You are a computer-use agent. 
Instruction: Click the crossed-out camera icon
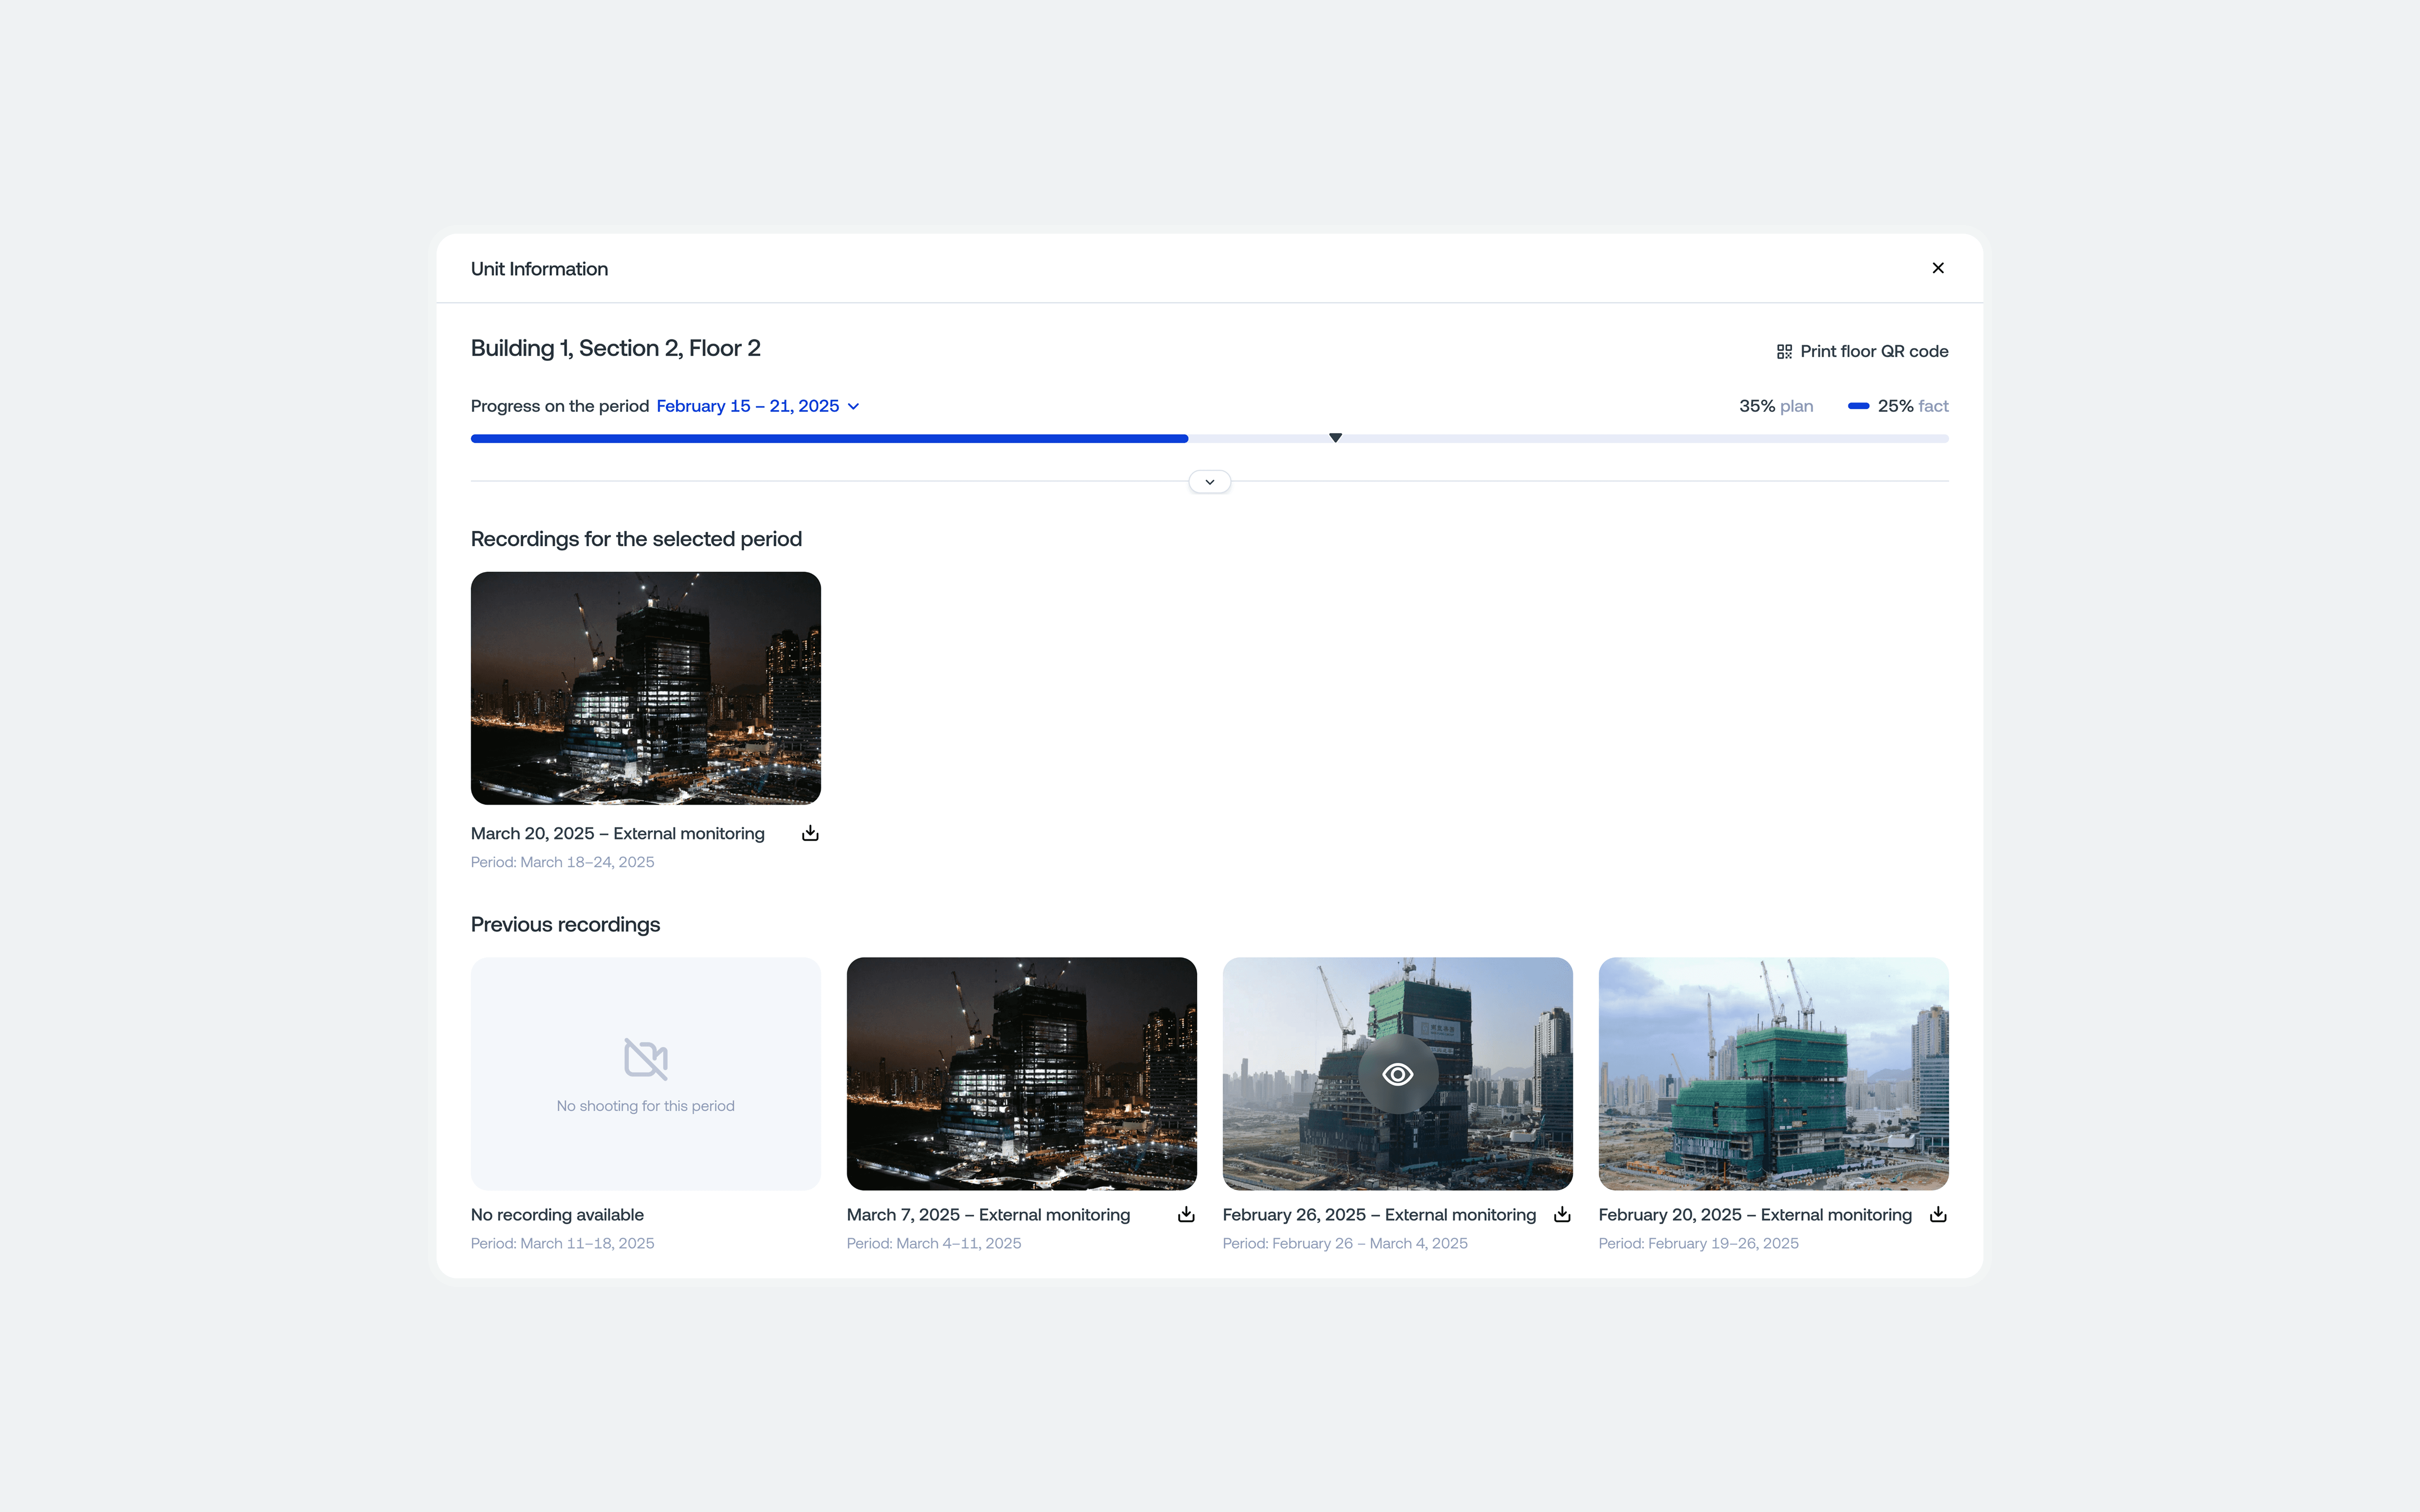click(x=645, y=1058)
